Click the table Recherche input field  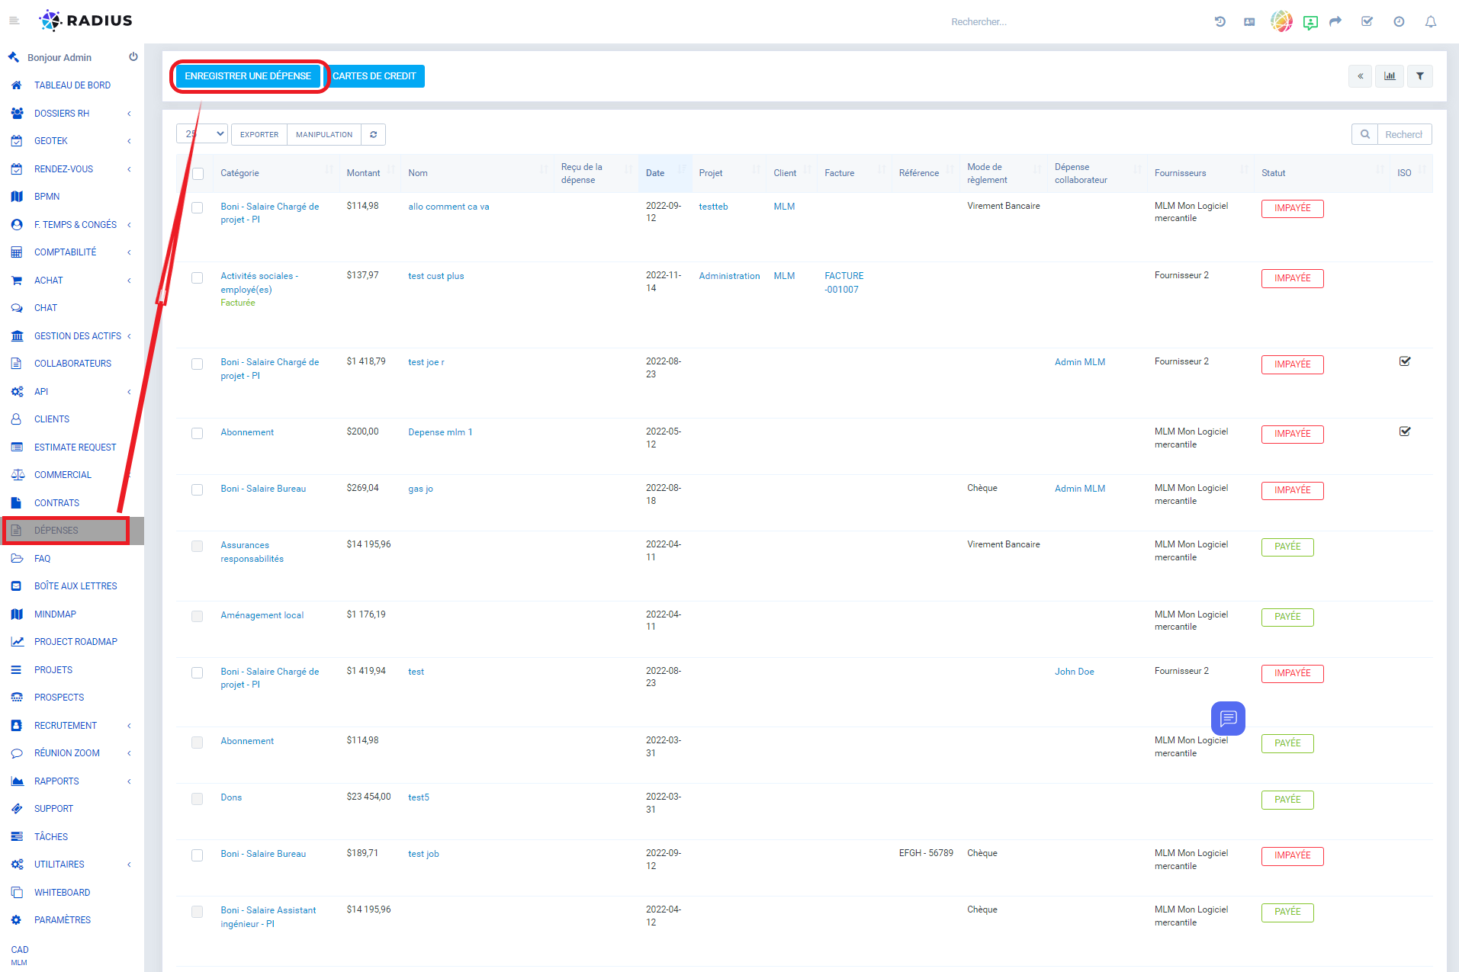click(x=1404, y=135)
